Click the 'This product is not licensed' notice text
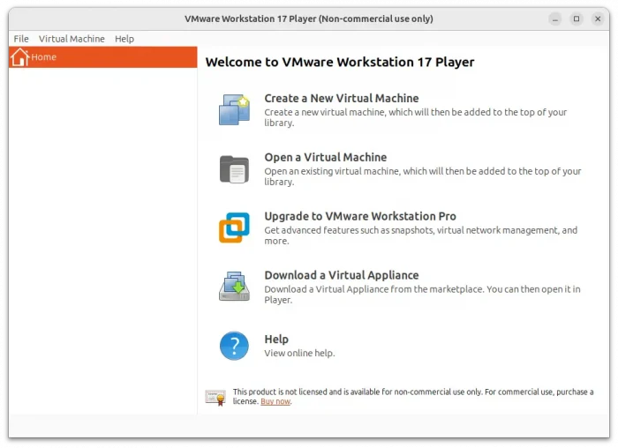This screenshot has height=448, width=618. coord(413,397)
